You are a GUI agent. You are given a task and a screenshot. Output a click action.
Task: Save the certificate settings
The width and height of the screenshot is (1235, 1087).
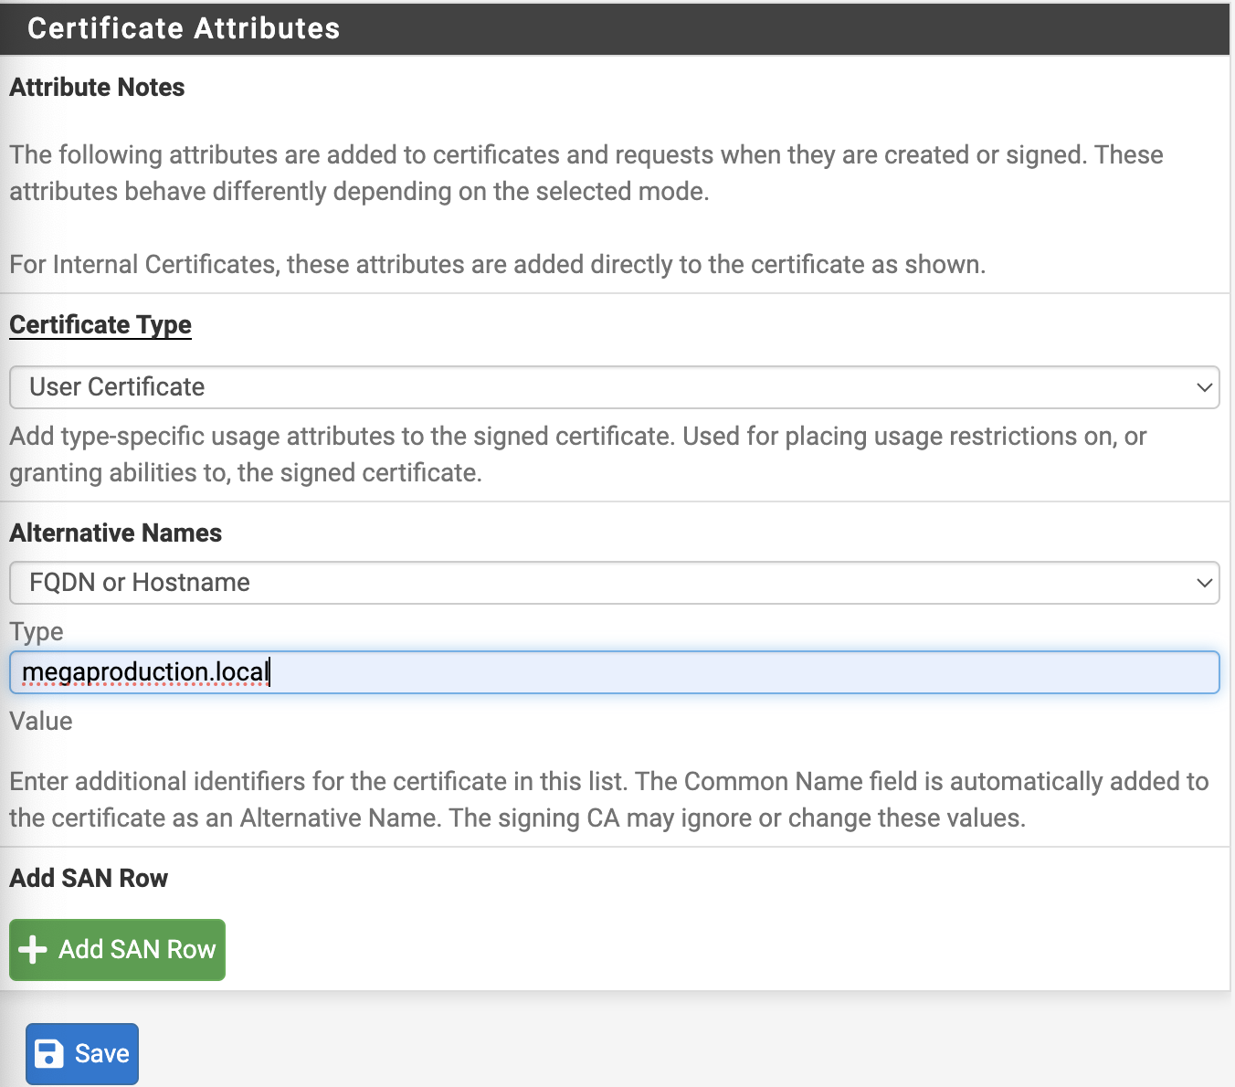82,1054
